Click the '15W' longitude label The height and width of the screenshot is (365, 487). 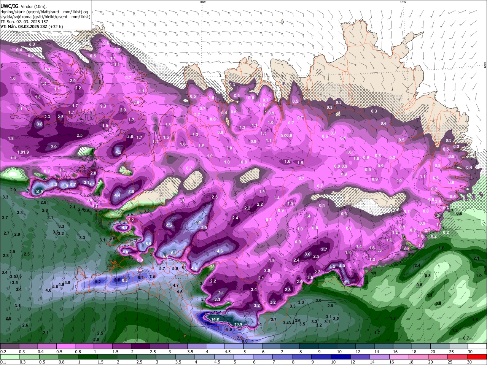coord(403,2)
